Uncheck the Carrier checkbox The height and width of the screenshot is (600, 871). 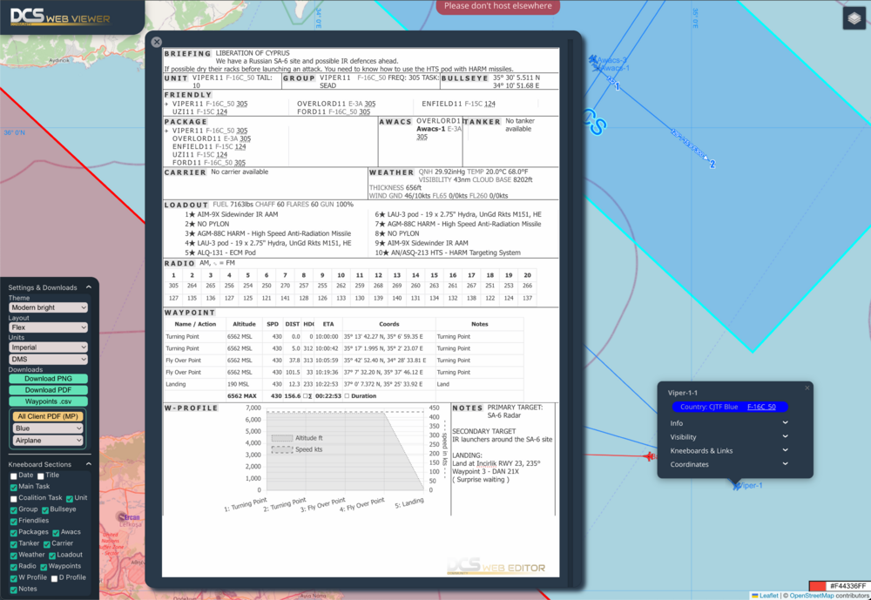(47, 544)
